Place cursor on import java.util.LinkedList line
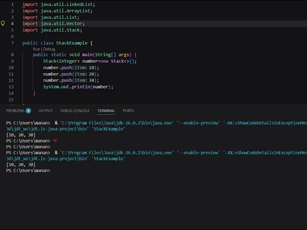The image size is (307, 230). point(59,4)
